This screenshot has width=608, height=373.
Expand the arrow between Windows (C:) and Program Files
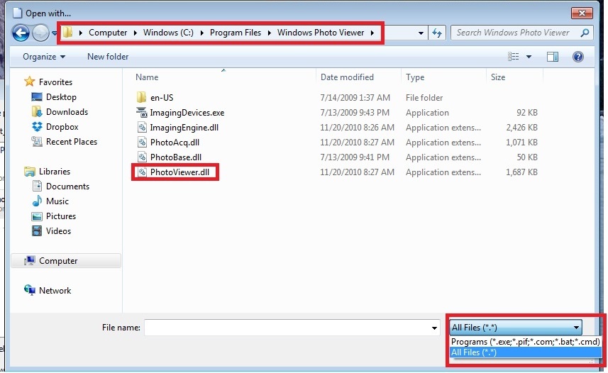pos(202,33)
